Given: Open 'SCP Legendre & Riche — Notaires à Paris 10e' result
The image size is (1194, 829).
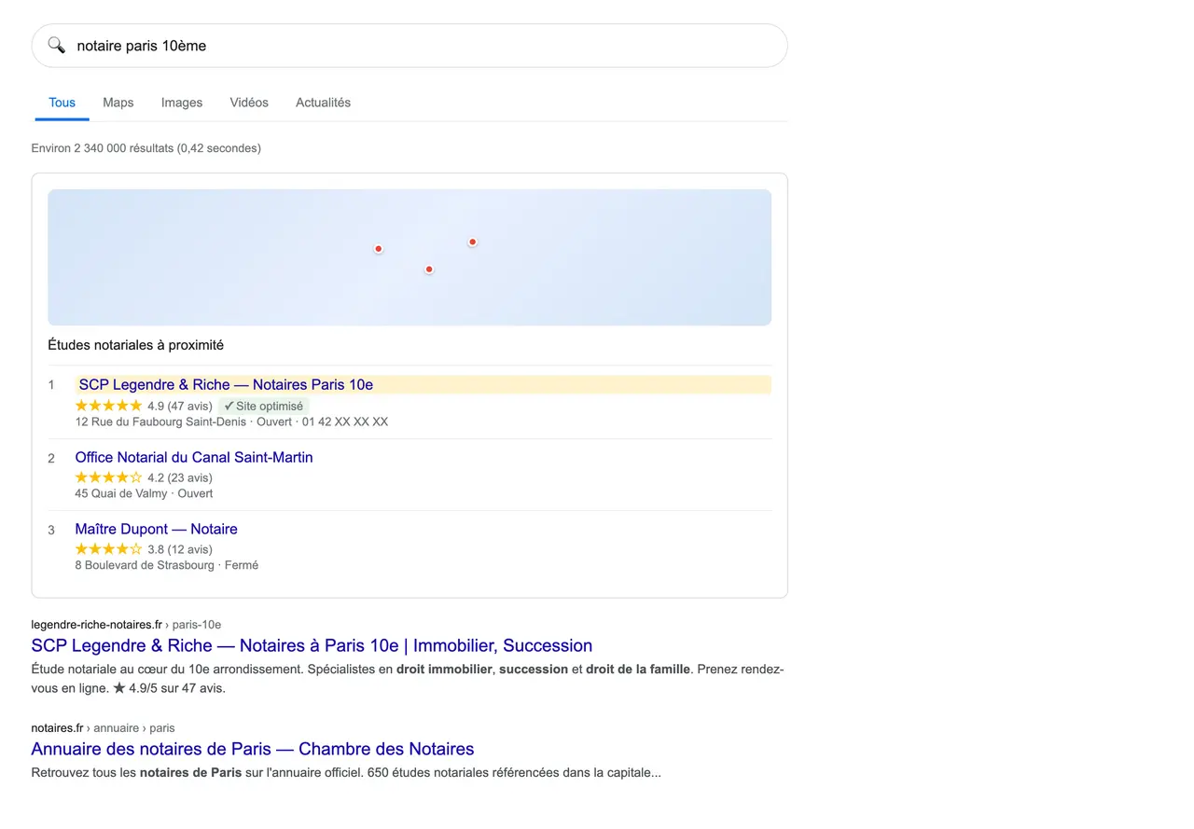Looking at the screenshot, I should (x=312, y=645).
